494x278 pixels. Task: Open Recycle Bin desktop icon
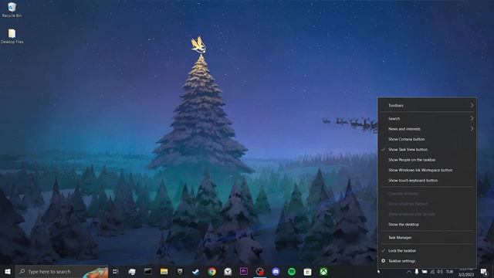point(12,10)
